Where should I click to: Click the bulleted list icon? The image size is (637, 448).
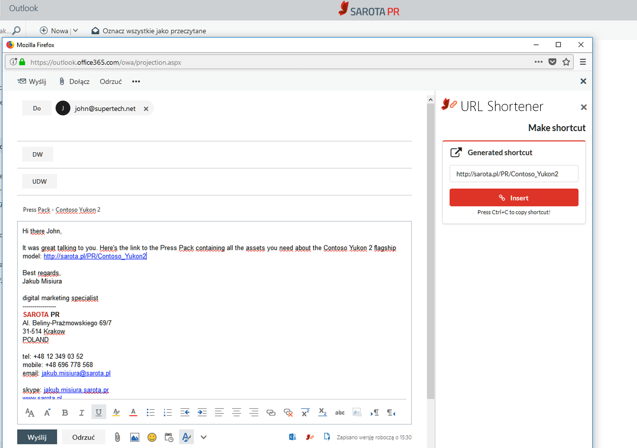[x=150, y=412]
